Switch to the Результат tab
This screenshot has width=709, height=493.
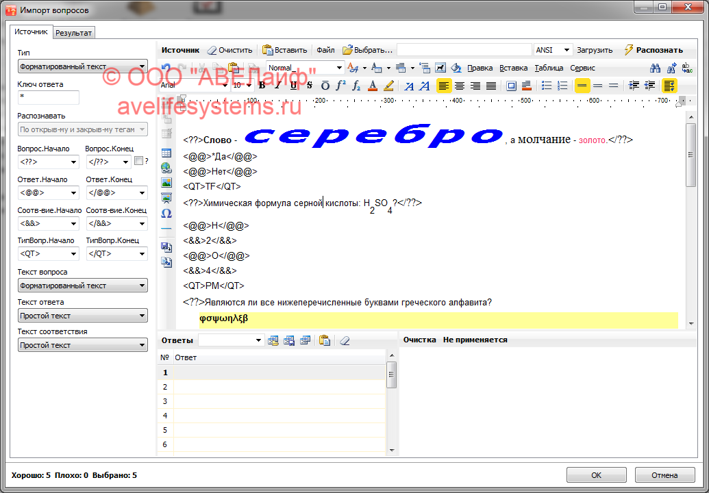click(74, 32)
